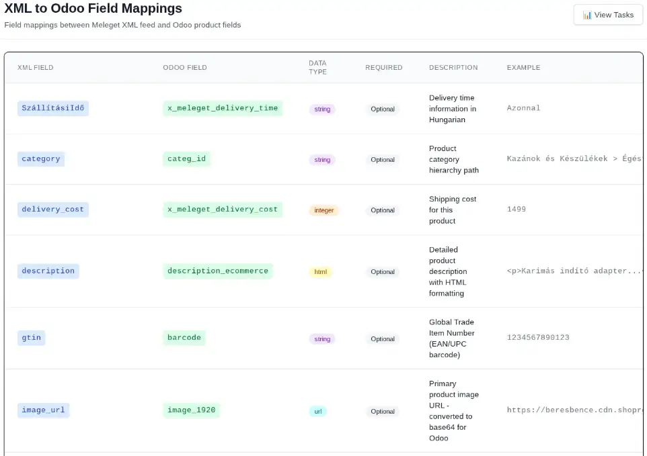Click the html data type badge
Viewport: 647px width, 456px height.
click(x=321, y=272)
